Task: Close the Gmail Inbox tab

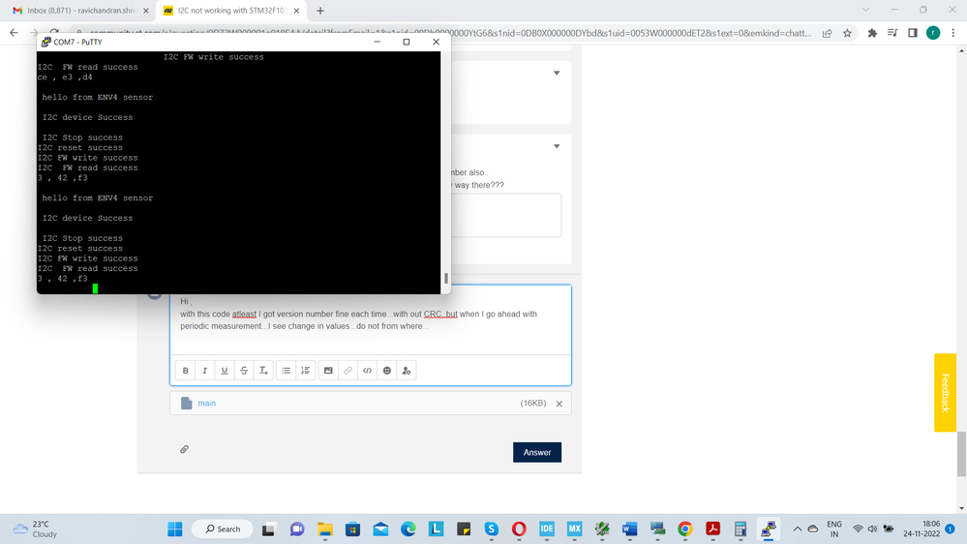Action: coord(146,11)
